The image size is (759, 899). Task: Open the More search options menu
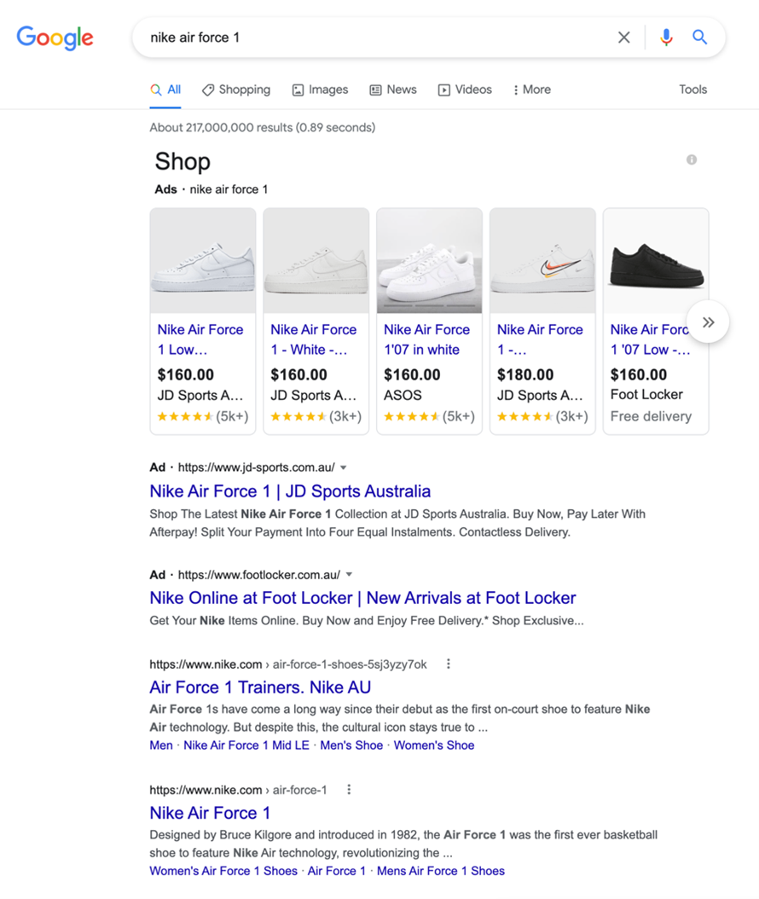click(x=532, y=90)
